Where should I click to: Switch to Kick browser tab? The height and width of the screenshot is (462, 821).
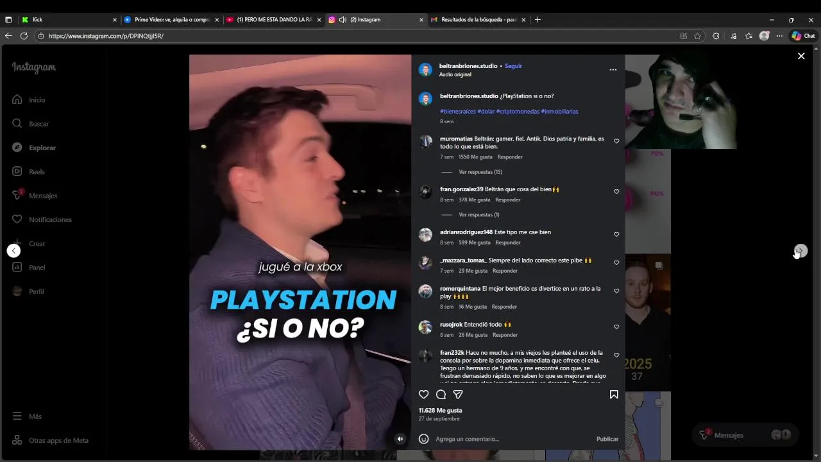[x=69, y=20]
